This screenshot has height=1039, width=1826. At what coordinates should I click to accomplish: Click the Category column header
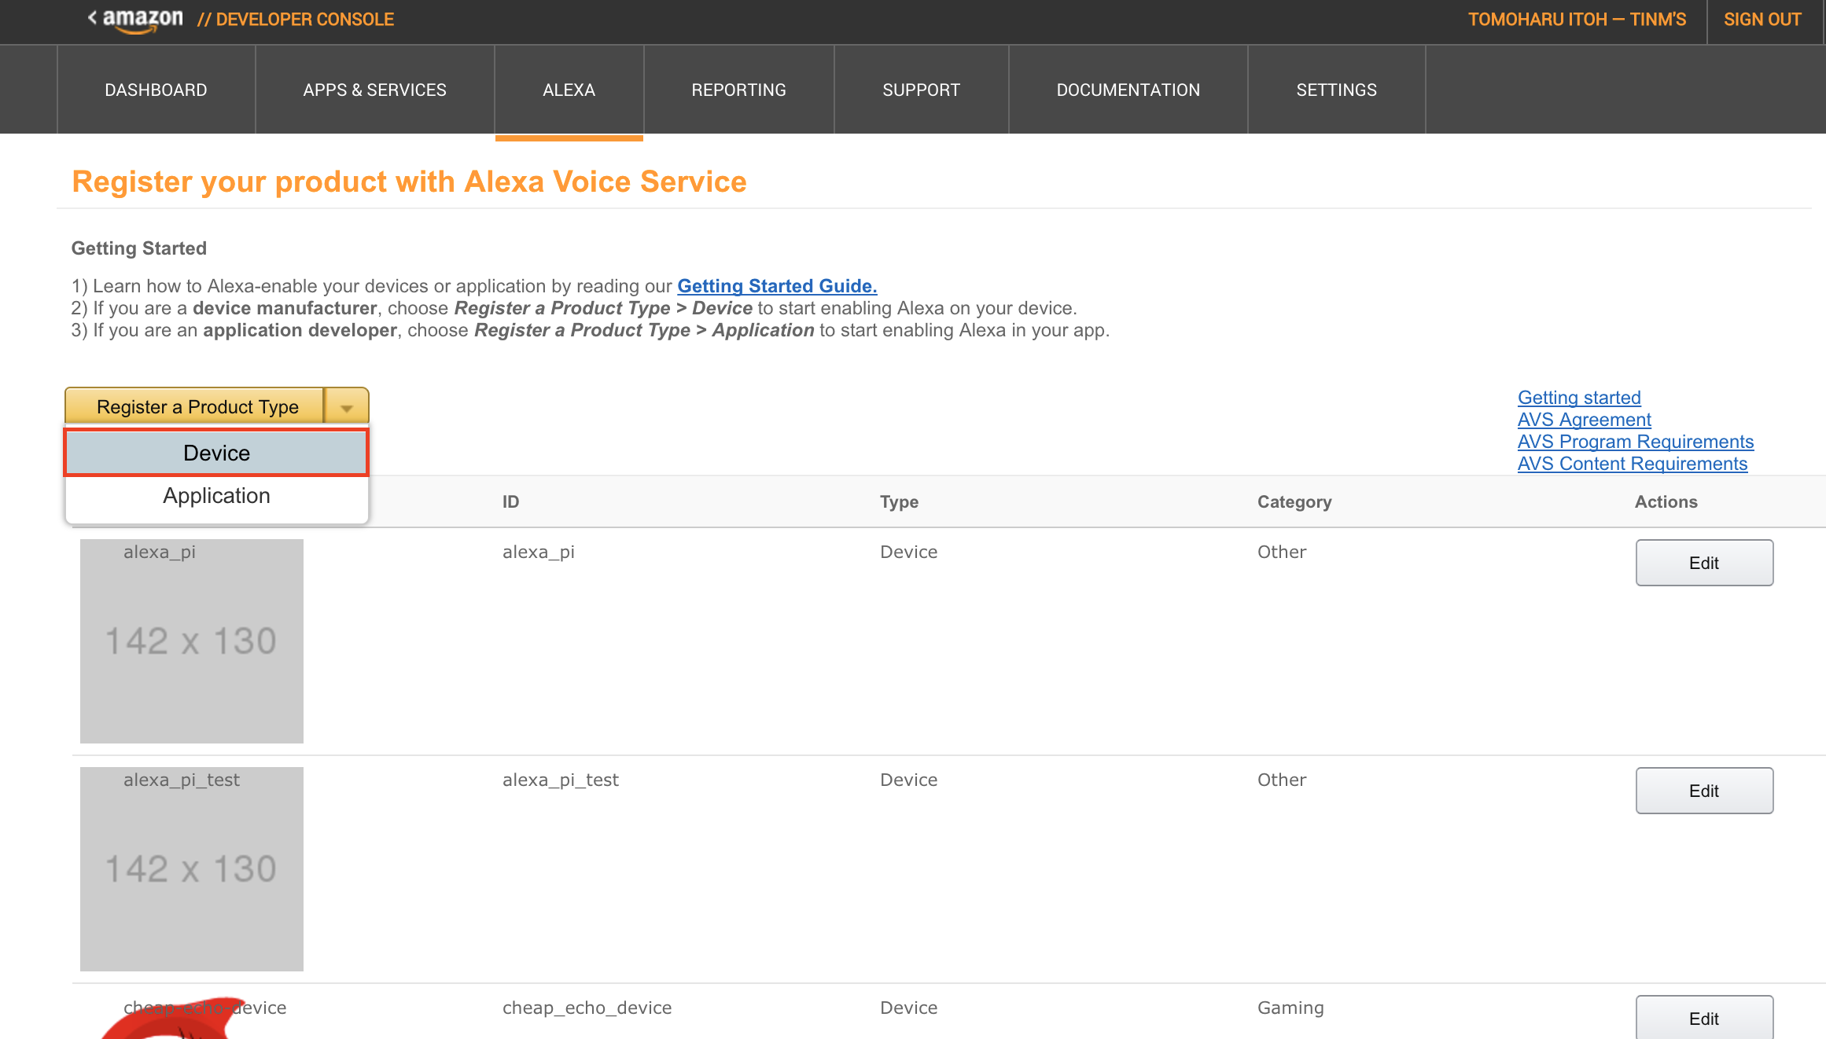point(1294,501)
